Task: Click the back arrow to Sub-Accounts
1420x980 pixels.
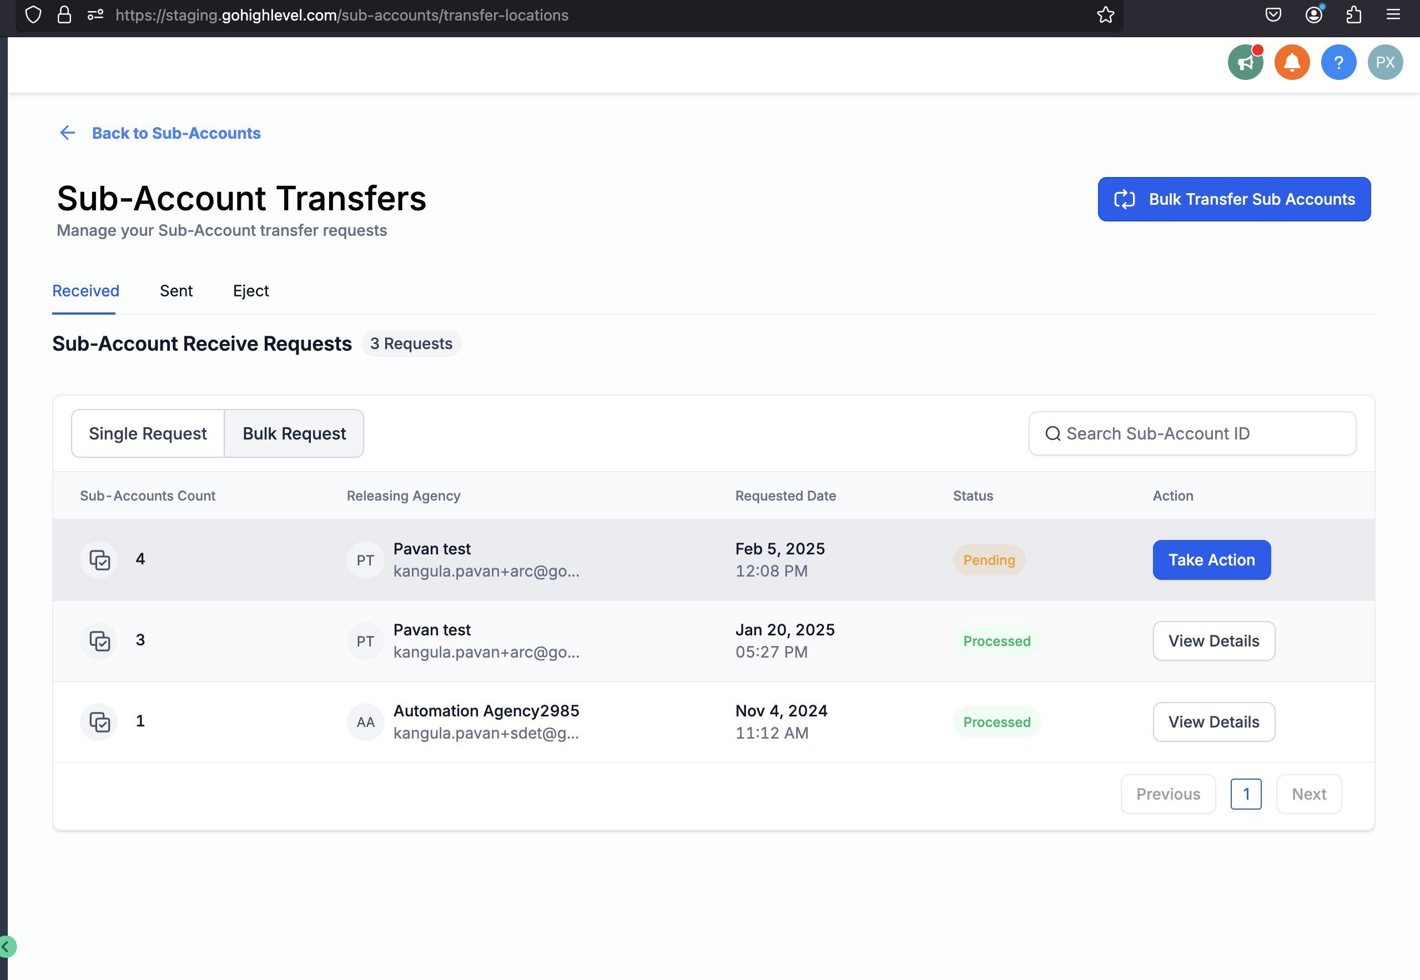Action: tap(68, 133)
